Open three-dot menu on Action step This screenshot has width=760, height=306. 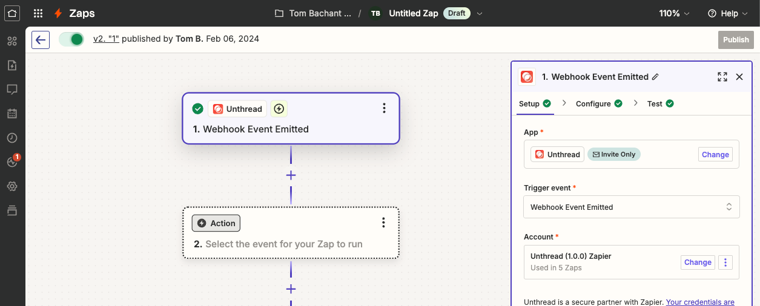pos(383,223)
